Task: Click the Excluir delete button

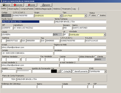Action: (x=31, y=5)
